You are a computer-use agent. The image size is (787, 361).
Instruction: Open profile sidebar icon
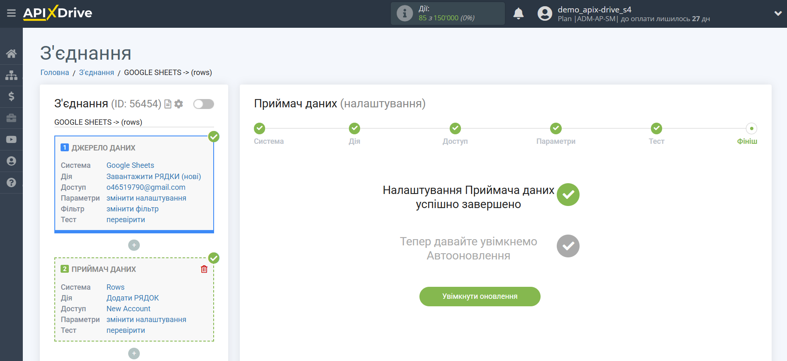tap(11, 161)
